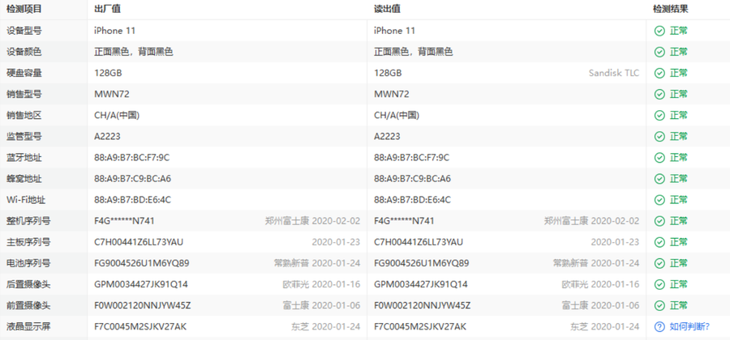
Task: Click the green check icon in 主板序列号 row
Action: (659, 242)
